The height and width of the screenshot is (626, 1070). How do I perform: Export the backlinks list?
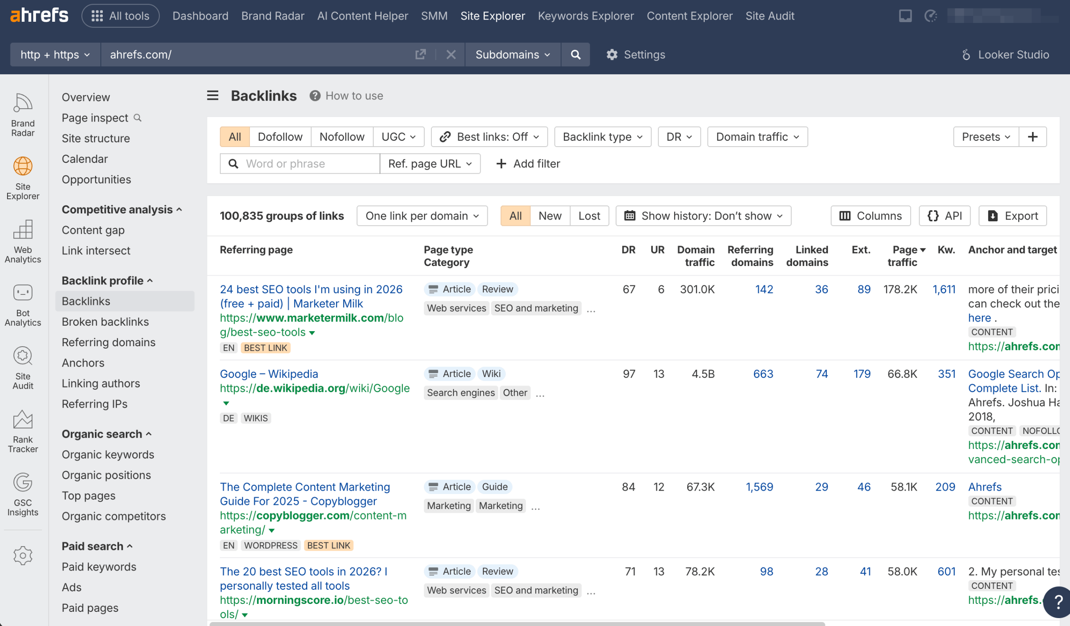point(1013,215)
